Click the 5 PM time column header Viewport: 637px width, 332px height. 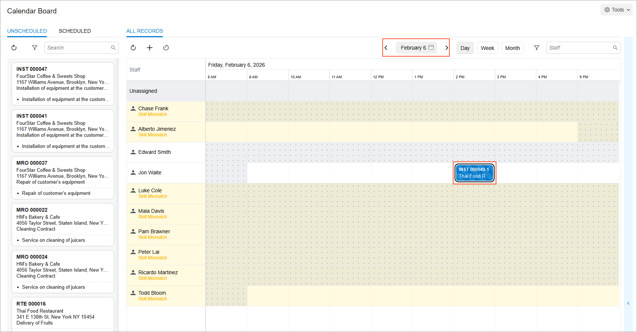(x=584, y=77)
